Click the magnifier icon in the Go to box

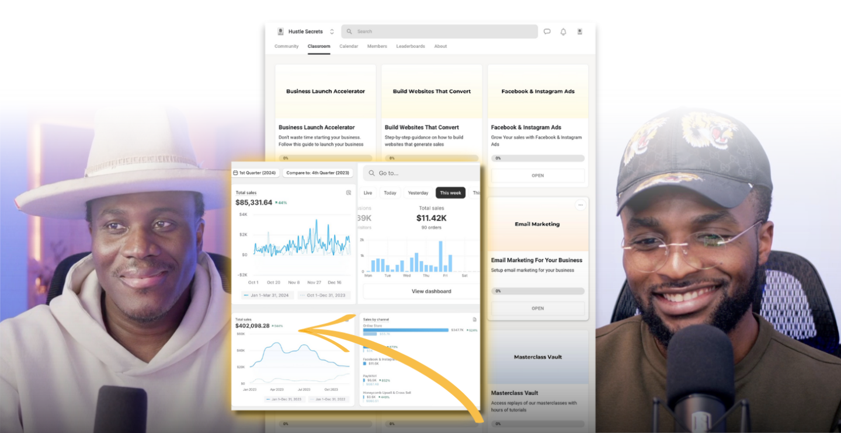click(371, 173)
